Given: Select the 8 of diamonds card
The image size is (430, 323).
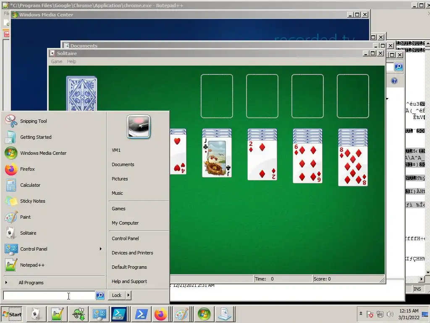Looking at the screenshot, I should coord(353,166).
